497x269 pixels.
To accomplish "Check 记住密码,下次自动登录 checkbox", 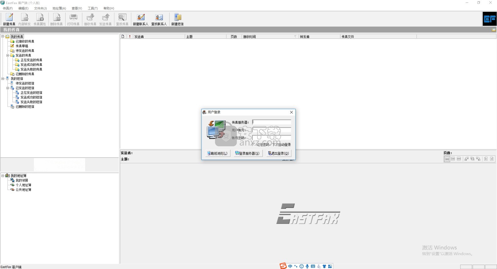I will click(x=254, y=145).
